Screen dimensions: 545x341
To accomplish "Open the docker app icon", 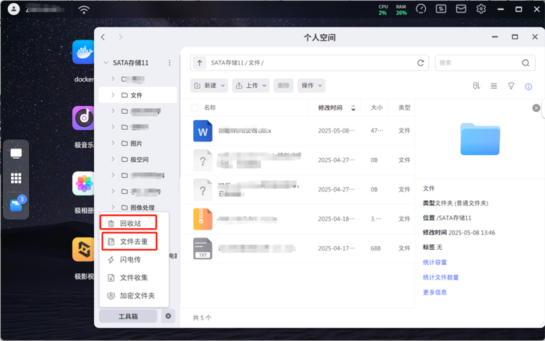I will tap(83, 52).
